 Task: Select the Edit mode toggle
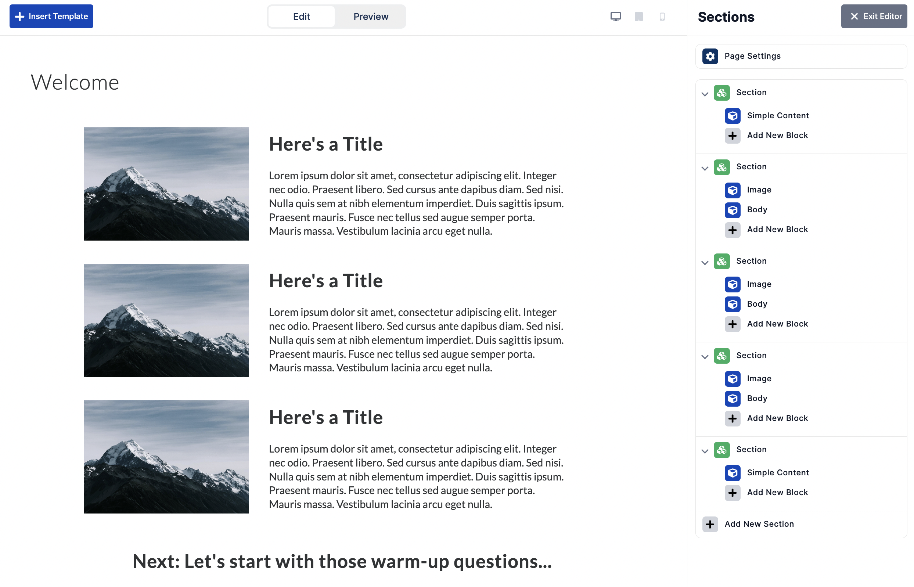coord(301,17)
